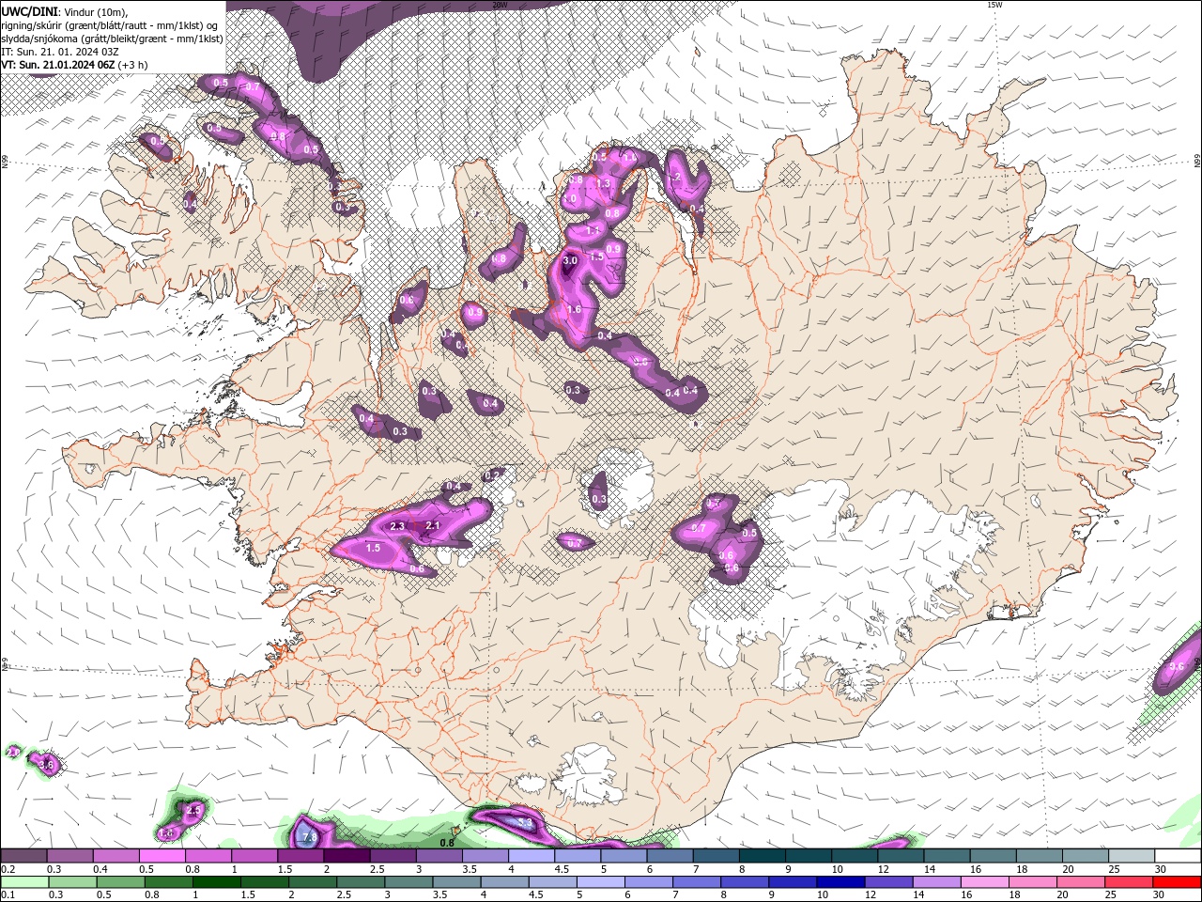Click the 'VT: Sun. 21.01.2024 06Z' valid time
The height and width of the screenshot is (902, 1202).
[58, 65]
